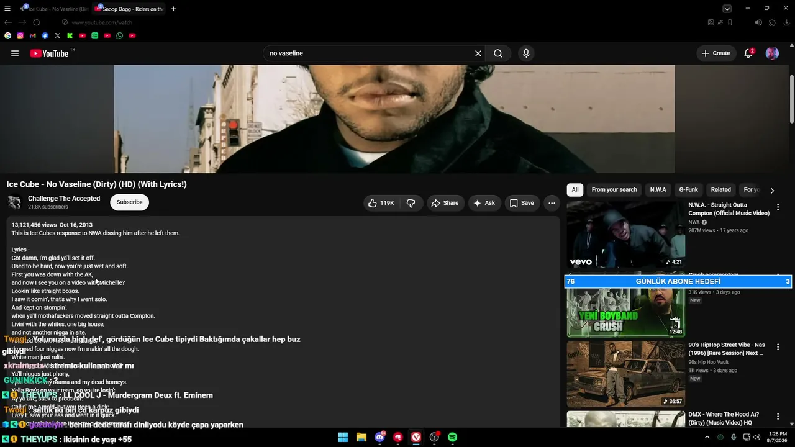Switch to Snoop Dogg Riders tab
The width and height of the screenshot is (795, 447).
129,9
